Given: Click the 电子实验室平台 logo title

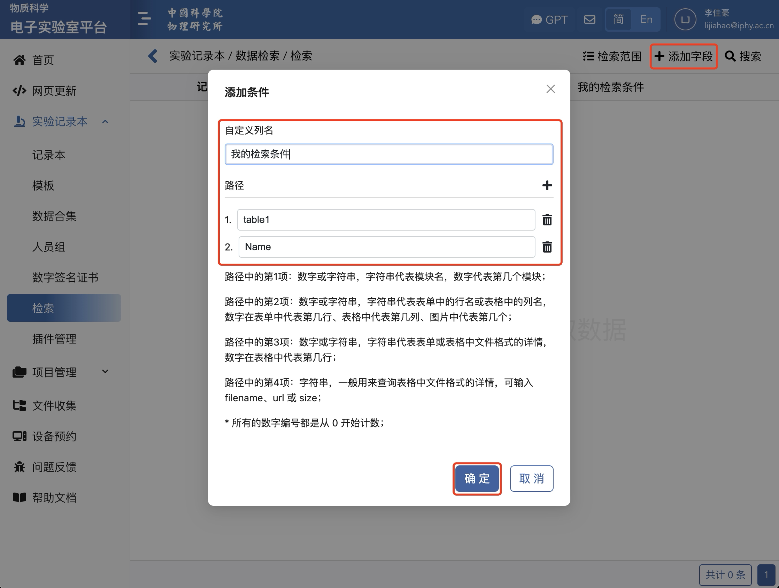Looking at the screenshot, I should pos(58,27).
